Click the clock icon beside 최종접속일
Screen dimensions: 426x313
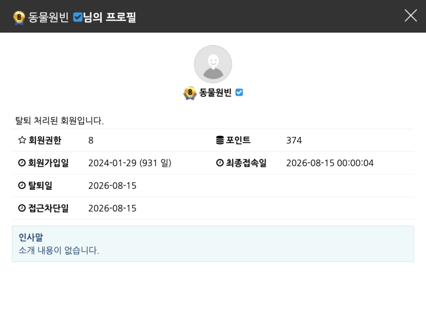pos(219,162)
